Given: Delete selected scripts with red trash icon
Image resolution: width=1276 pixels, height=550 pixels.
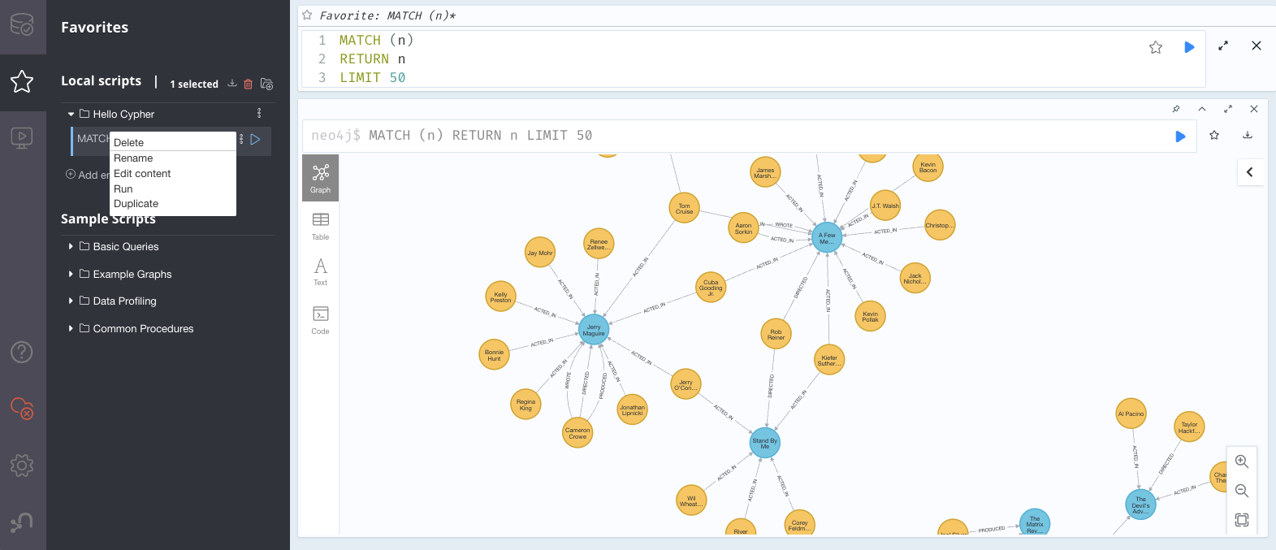Looking at the screenshot, I should point(249,84).
